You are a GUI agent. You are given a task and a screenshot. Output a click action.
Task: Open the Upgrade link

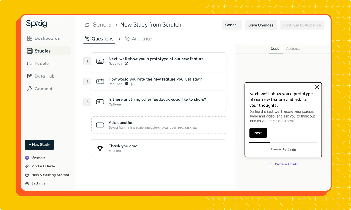point(38,157)
